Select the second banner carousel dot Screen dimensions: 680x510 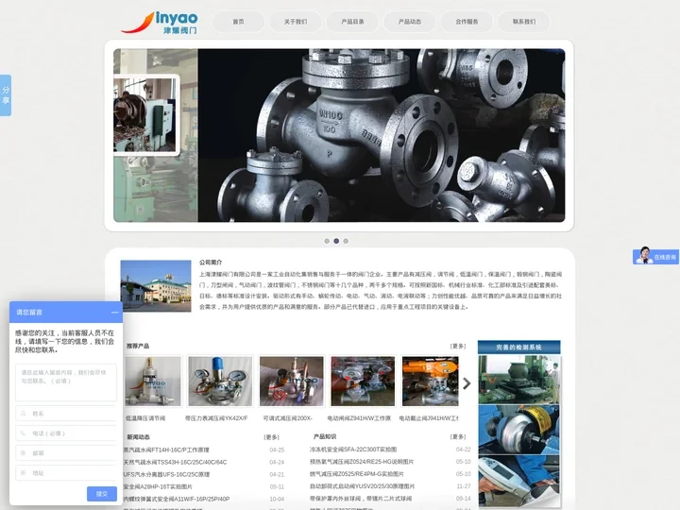pyautogui.click(x=336, y=241)
